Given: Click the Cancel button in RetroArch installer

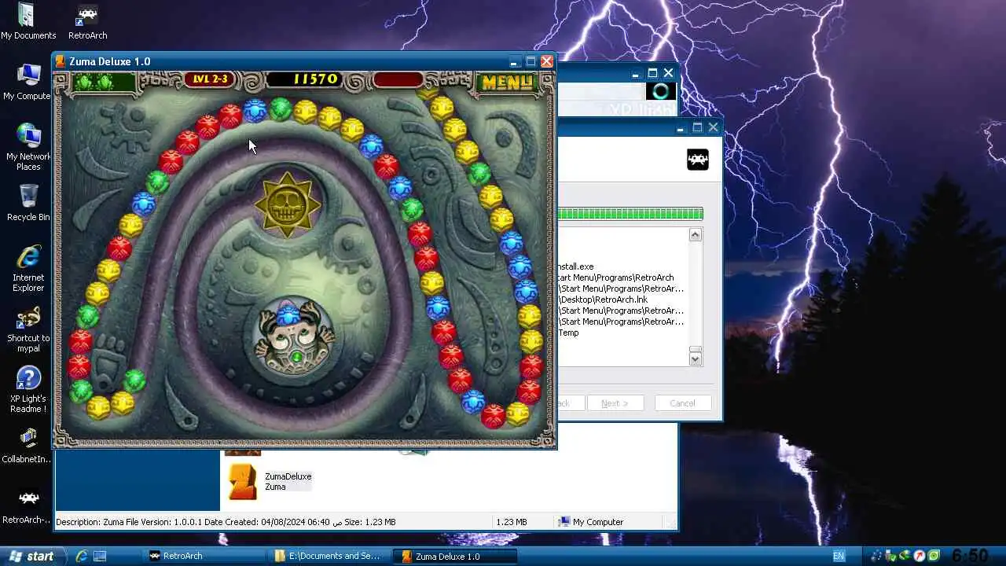Looking at the screenshot, I should (682, 403).
